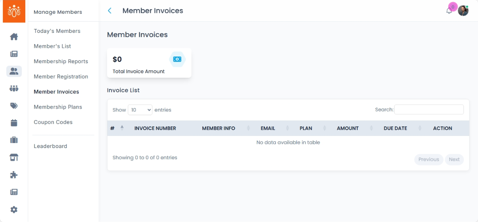Sort table by the # column
Screen dimensions: 478x222
pos(117,128)
